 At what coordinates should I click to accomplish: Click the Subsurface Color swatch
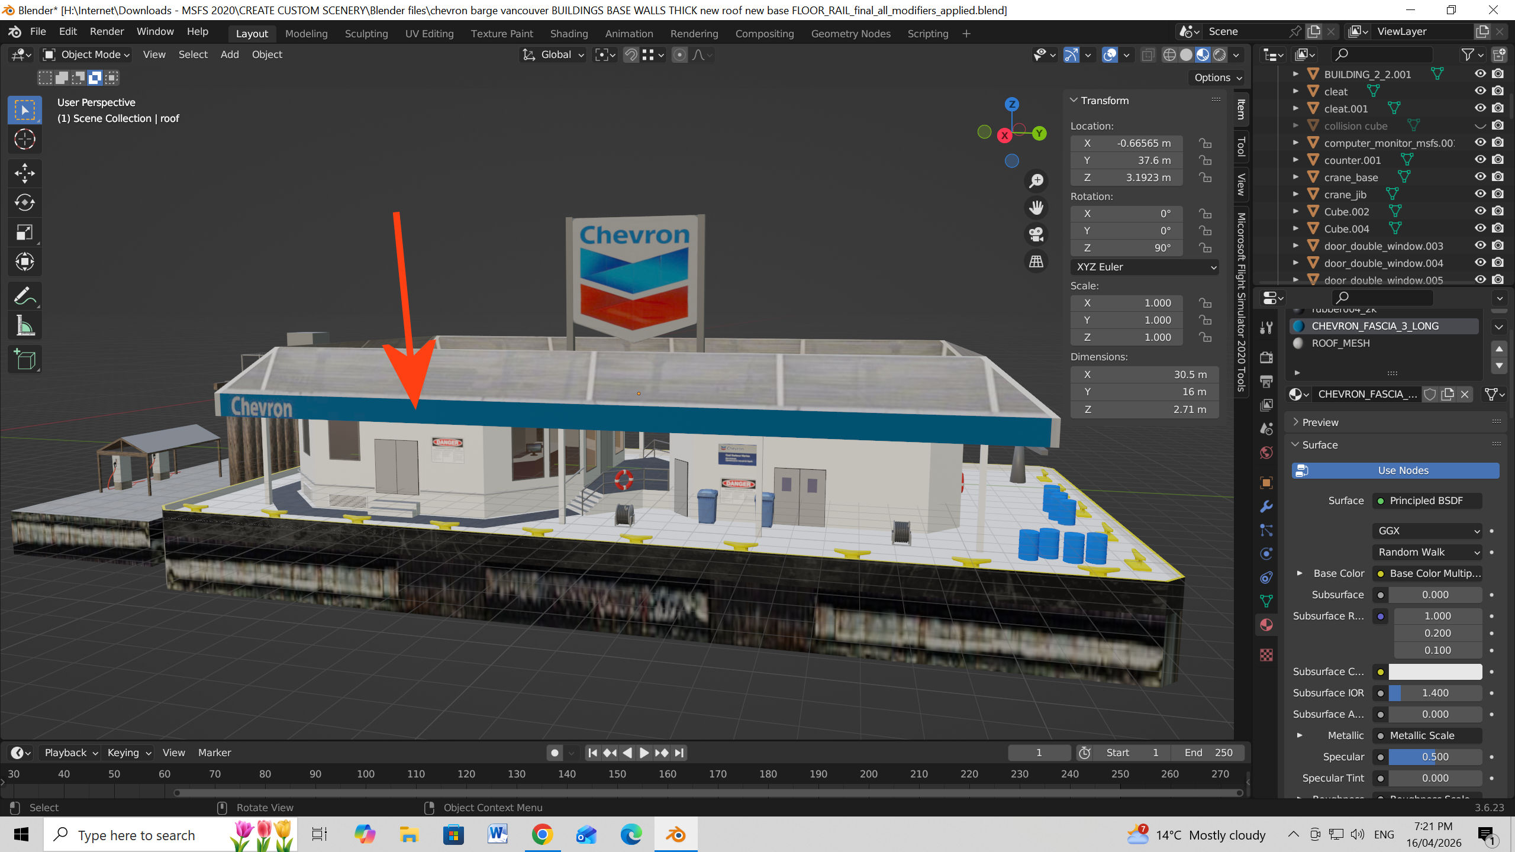1435,672
